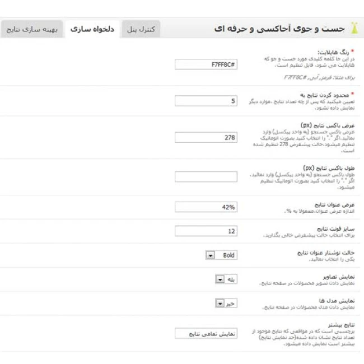Select the title width field showing 42%

click(x=206, y=207)
